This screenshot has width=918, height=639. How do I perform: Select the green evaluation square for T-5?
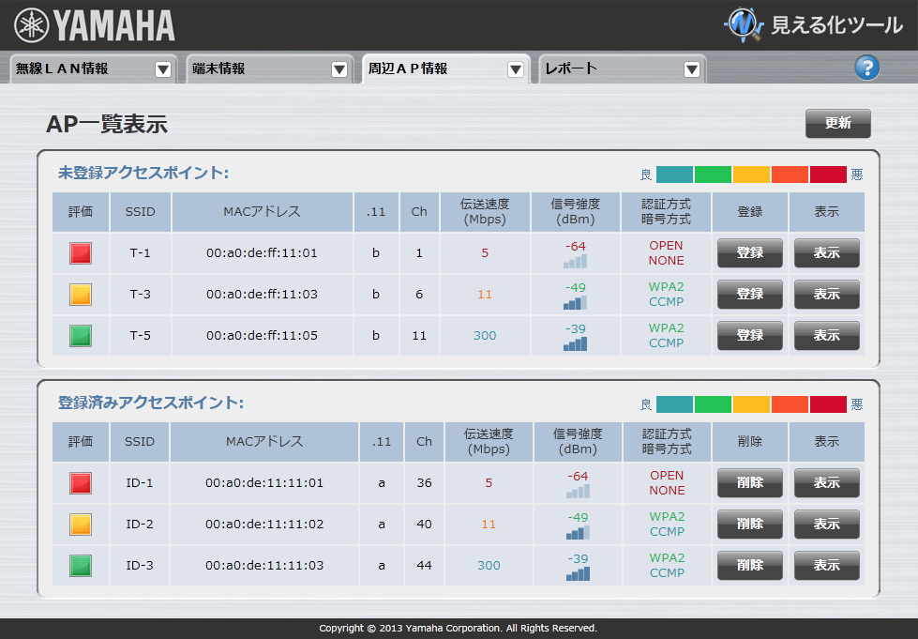(x=80, y=335)
